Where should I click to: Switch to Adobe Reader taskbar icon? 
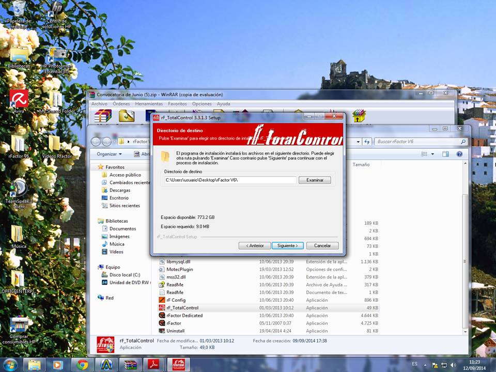pyautogui.click(x=154, y=365)
